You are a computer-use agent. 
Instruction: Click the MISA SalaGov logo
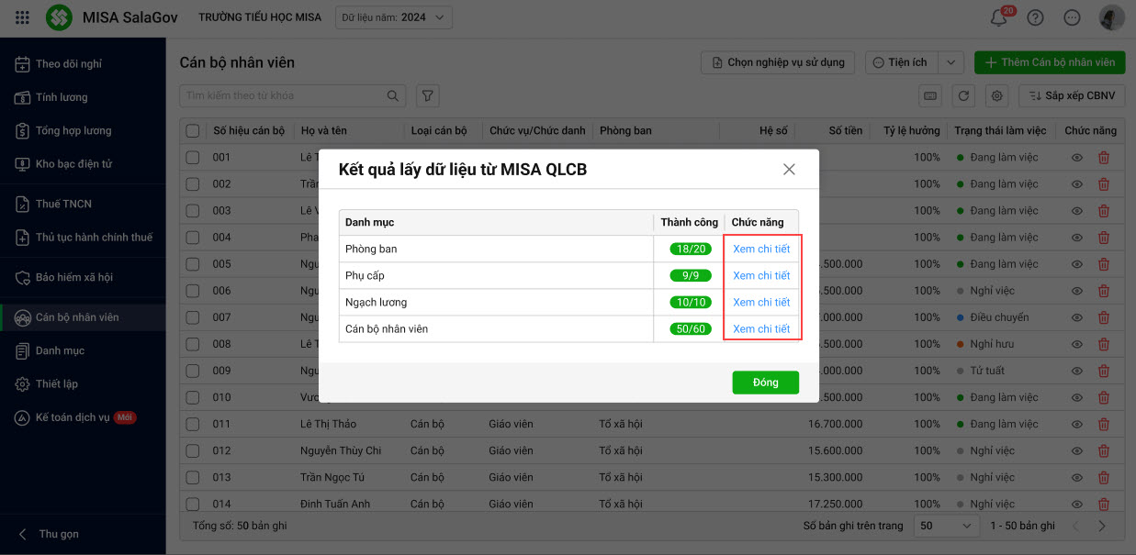59,17
